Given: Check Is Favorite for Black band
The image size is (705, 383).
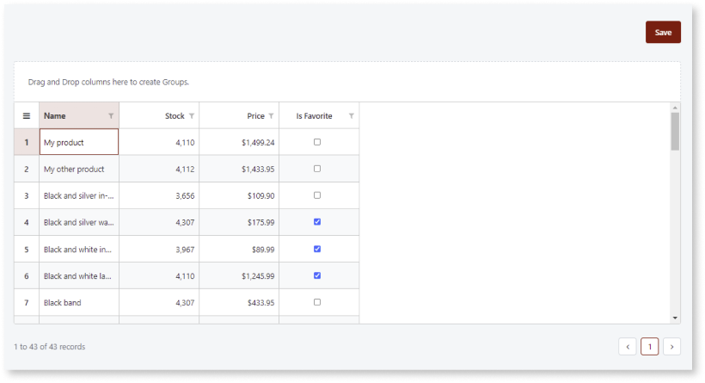Looking at the screenshot, I should pyautogui.click(x=317, y=302).
